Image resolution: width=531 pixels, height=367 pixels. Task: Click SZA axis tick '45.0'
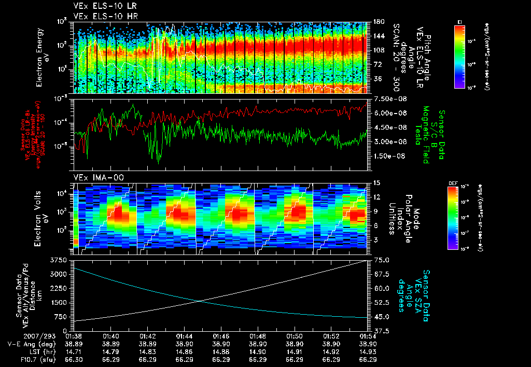coord(382,317)
